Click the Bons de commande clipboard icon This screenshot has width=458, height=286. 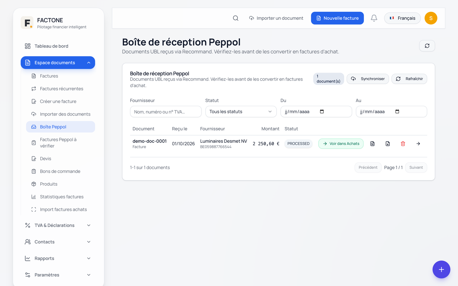pos(34,171)
